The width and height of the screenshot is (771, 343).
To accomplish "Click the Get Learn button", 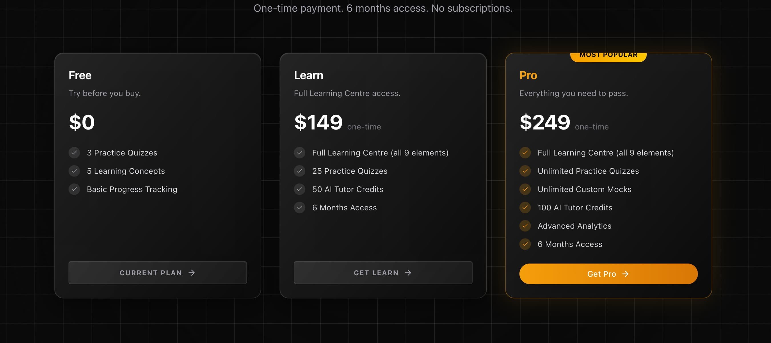I will tap(383, 273).
